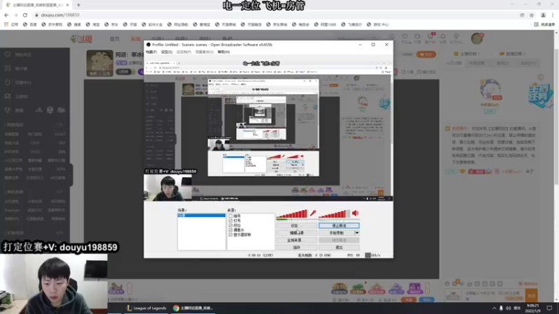559x314 pixels.
Task: Expand the 游戏 dropdown in the Douyu header
Action: pos(205,38)
